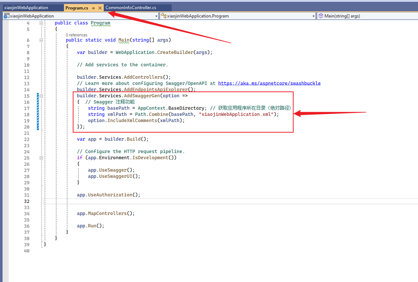Collapse the if IsDevelopment block at line 25
418x282 pixels.
pyautogui.click(x=41, y=157)
